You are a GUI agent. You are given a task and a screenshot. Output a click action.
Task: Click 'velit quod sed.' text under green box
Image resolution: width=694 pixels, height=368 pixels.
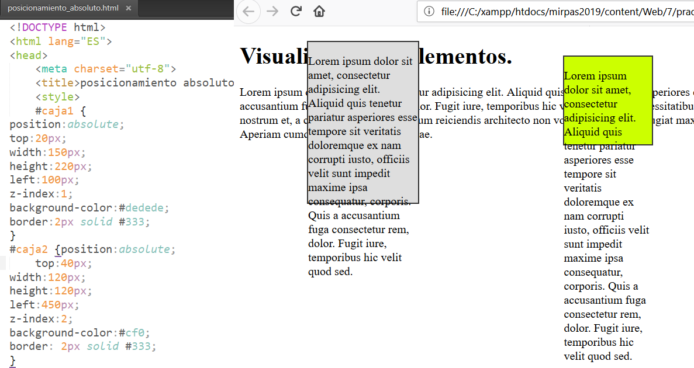tap(598, 356)
